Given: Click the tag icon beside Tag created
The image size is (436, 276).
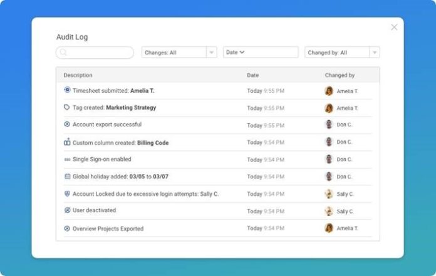Looking at the screenshot, I should coord(67,107).
